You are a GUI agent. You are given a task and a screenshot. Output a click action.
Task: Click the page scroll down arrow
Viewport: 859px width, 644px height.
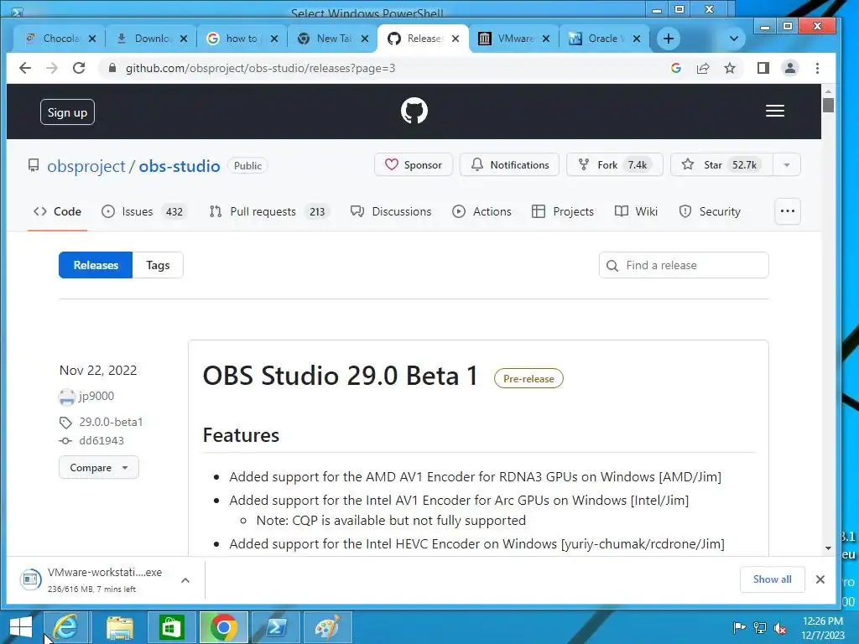pos(828,548)
